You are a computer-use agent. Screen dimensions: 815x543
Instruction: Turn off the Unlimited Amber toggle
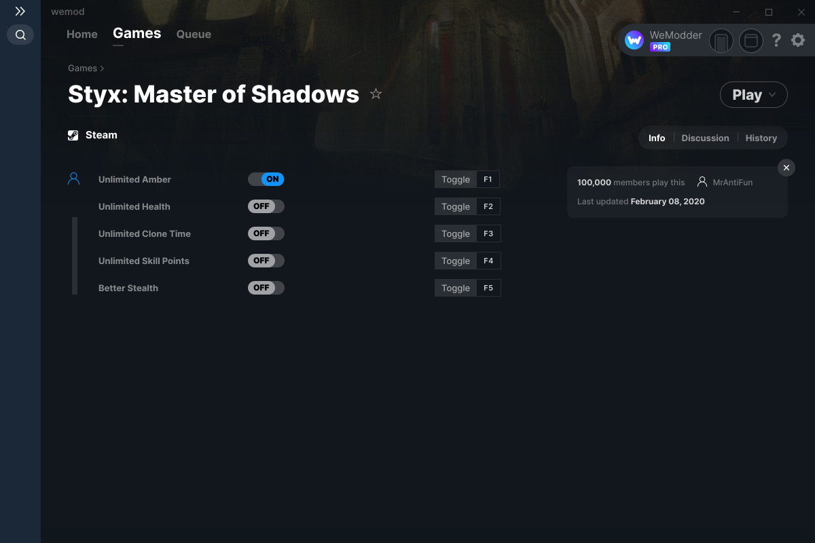[266, 179]
